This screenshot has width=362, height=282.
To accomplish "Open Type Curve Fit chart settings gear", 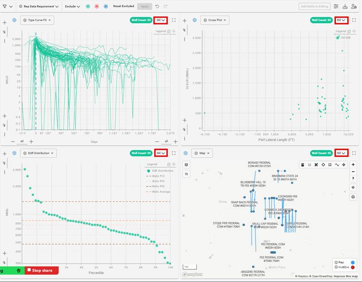I will (x=14, y=20).
